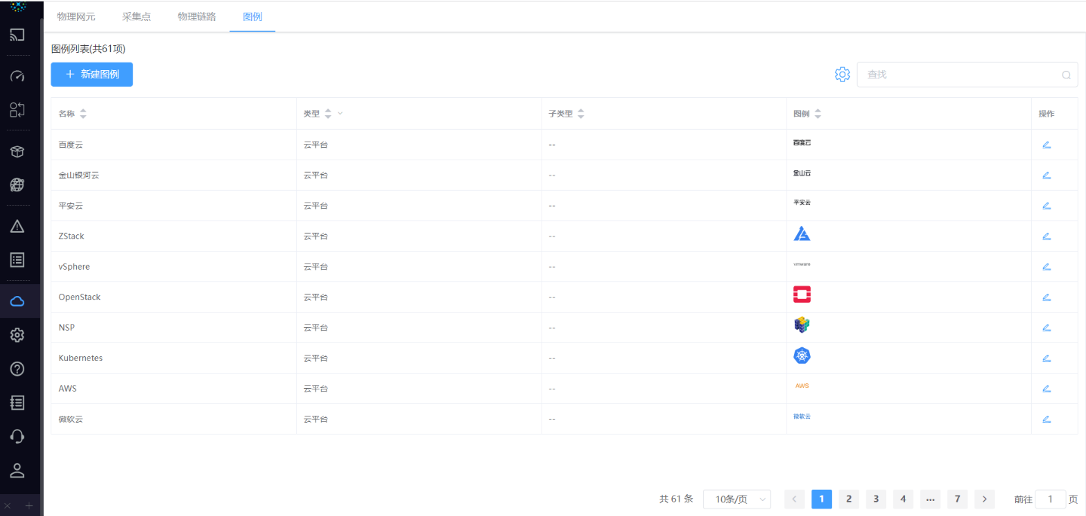This screenshot has height=516, width=1086.
Task: Click the dashboard gauge sidebar icon
Action: point(17,76)
